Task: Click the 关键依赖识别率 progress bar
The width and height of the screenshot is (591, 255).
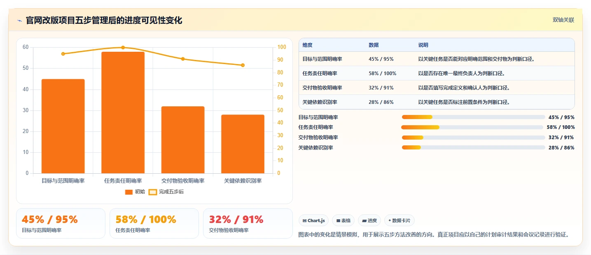Action: 474,147
